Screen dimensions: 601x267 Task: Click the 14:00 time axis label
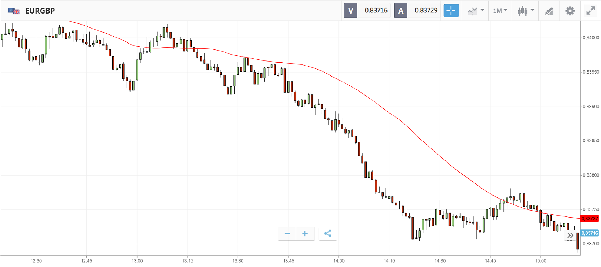339,261
